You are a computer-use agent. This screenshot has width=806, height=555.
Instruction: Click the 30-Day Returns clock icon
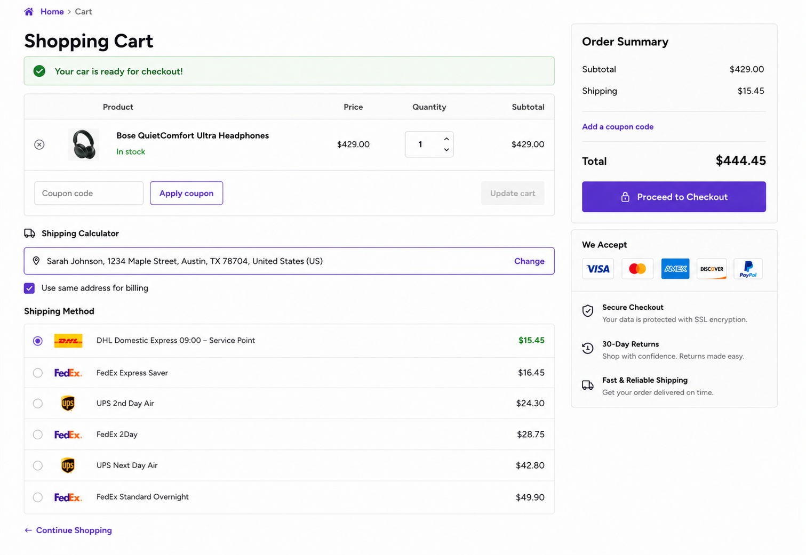(x=588, y=348)
